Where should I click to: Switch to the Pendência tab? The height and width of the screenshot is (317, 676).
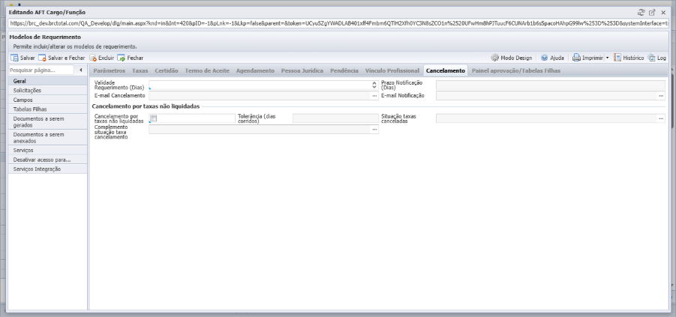(x=344, y=70)
